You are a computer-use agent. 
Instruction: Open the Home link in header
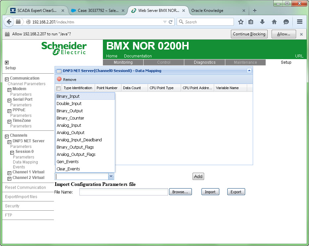[112, 56]
